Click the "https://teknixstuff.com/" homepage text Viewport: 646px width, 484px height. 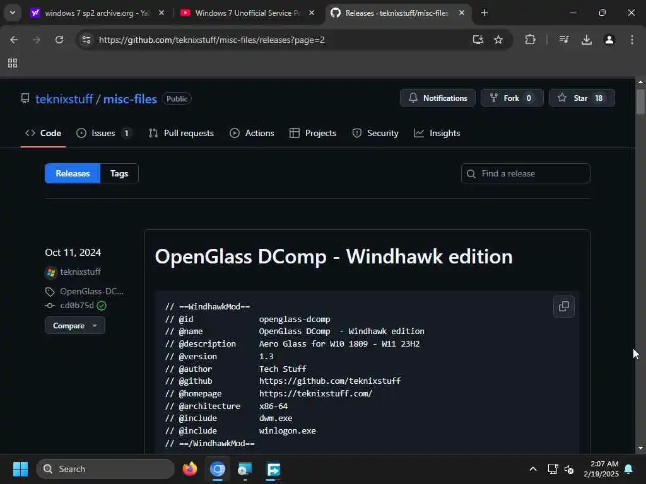[315, 393]
